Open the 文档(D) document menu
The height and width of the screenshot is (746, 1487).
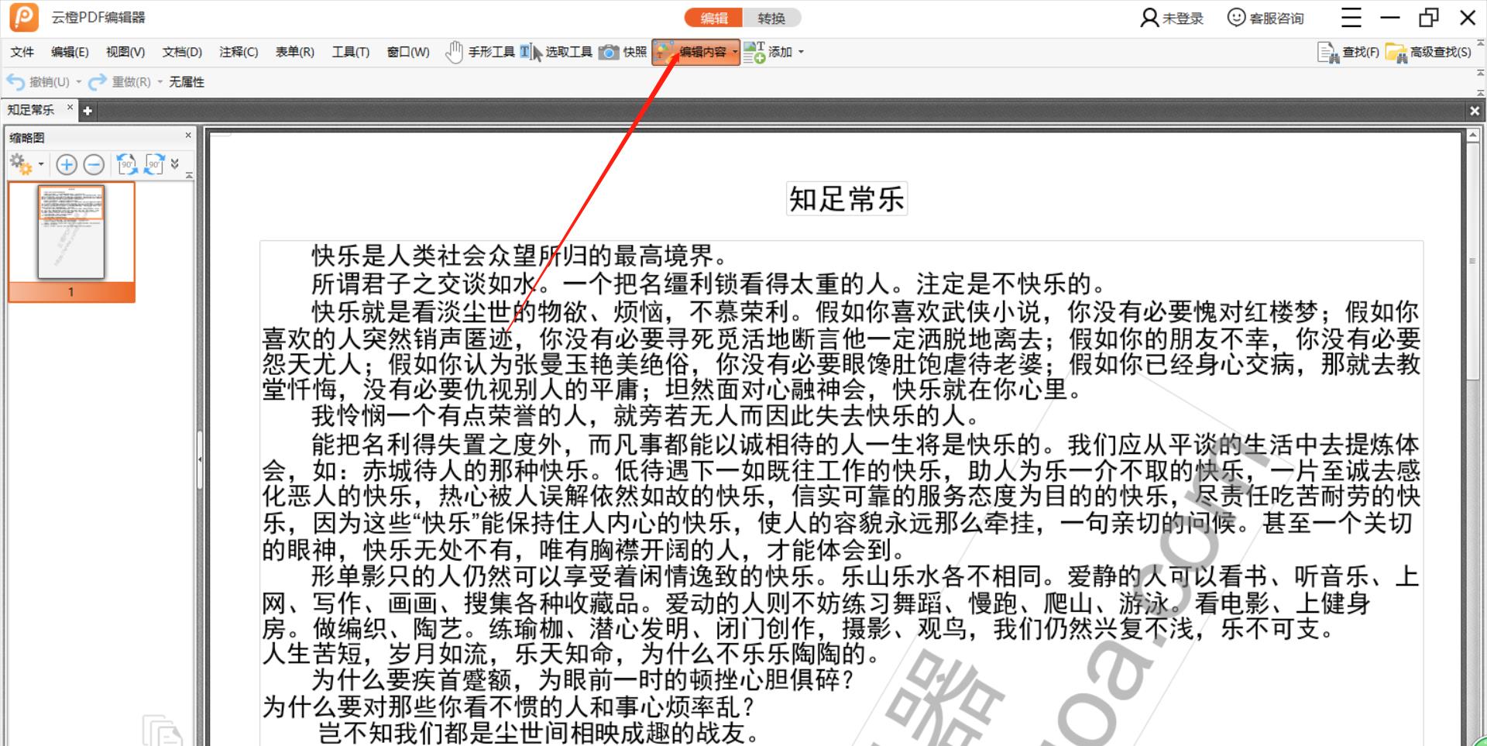click(182, 52)
